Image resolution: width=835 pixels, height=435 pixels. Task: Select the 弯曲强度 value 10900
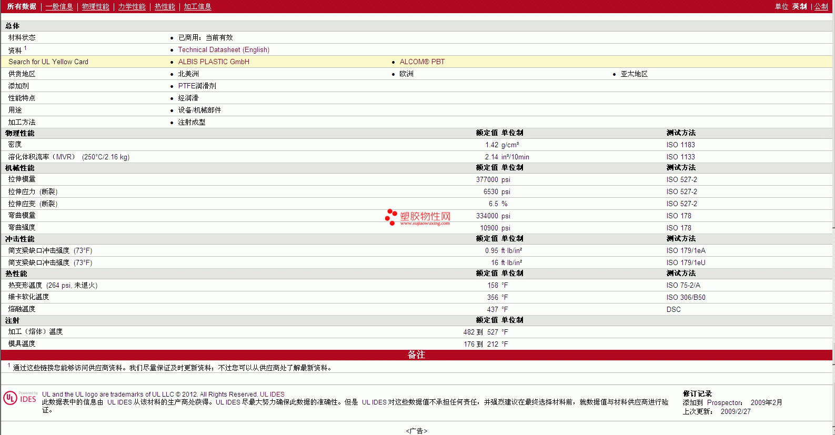click(489, 228)
